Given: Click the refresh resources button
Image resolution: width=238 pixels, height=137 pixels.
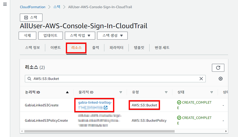Looking at the screenshot, I should click(x=218, y=68).
